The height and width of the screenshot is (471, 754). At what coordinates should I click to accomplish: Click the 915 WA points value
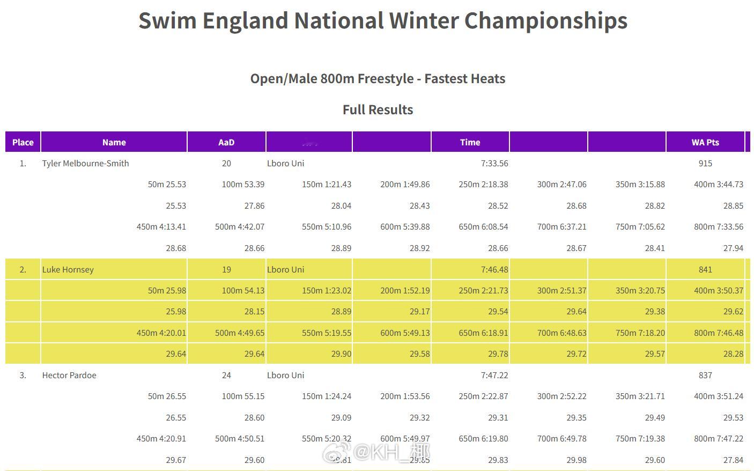point(705,163)
